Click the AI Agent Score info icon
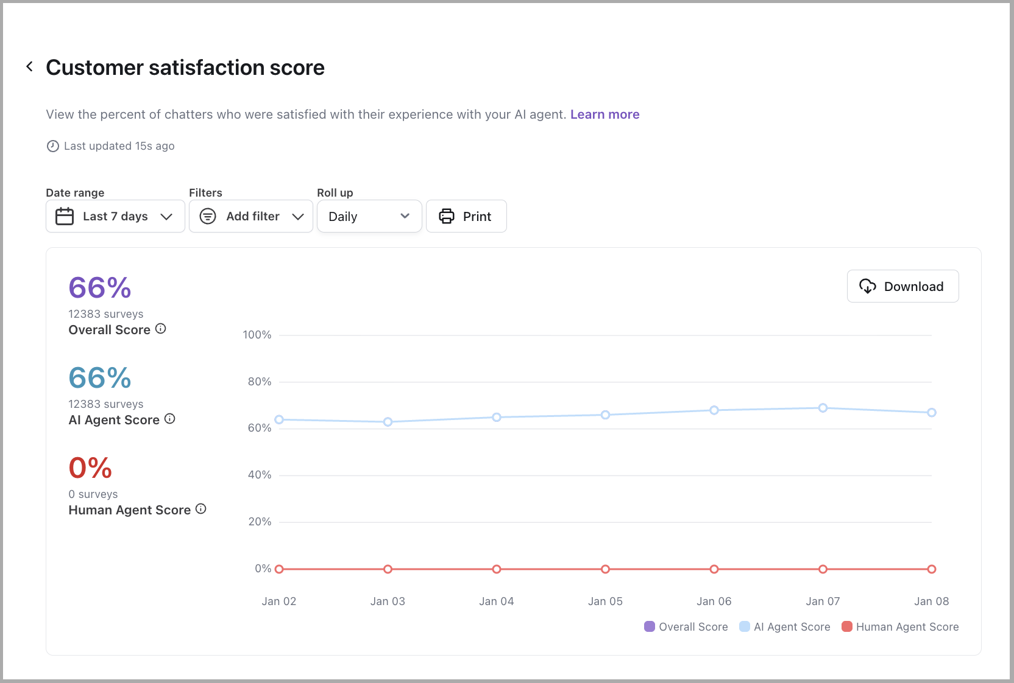The height and width of the screenshot is (683, 1014). pyautogui.click(x=170, y=419)
